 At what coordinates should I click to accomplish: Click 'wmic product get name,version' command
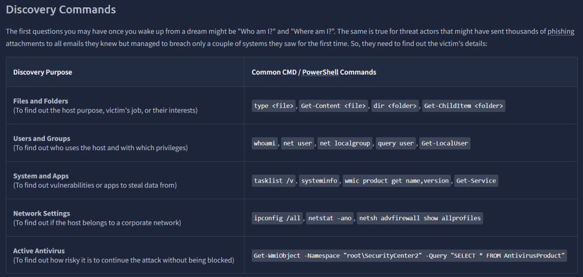(397, 181)
